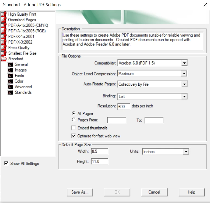Click the icon next to Color
Image resolution: width=210 pixels, height=203 pixels.
[x=10, y=81]
